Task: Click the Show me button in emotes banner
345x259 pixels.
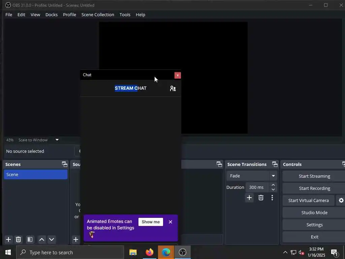Action: tap(151, 222)
